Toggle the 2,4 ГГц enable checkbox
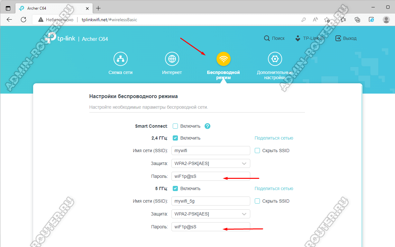Viewport: 395px width, 247px height. pyautogui.click(x=175, y=138)
